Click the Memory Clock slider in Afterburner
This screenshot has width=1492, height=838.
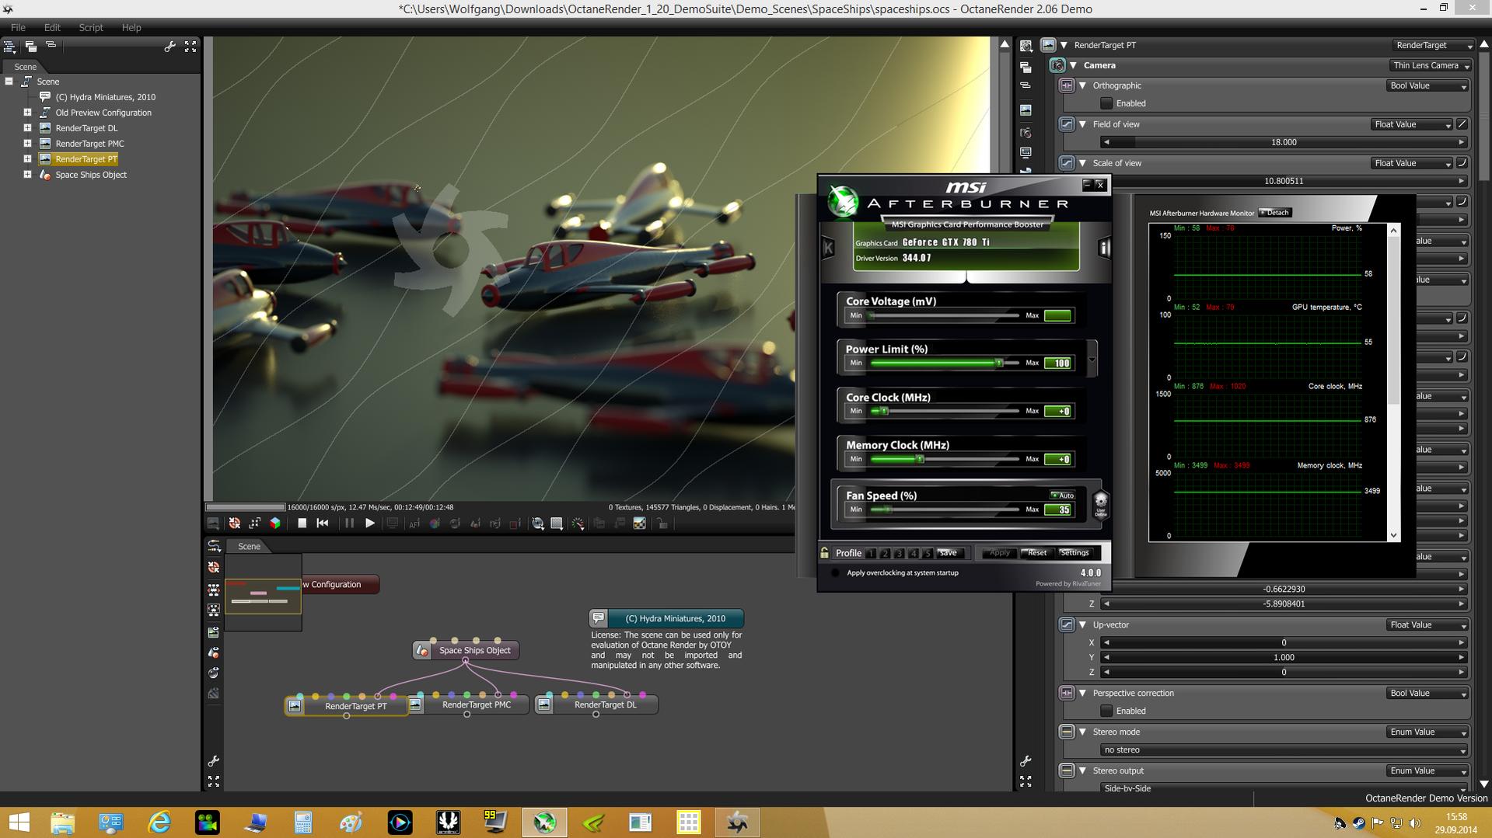[x=945, y=459]
